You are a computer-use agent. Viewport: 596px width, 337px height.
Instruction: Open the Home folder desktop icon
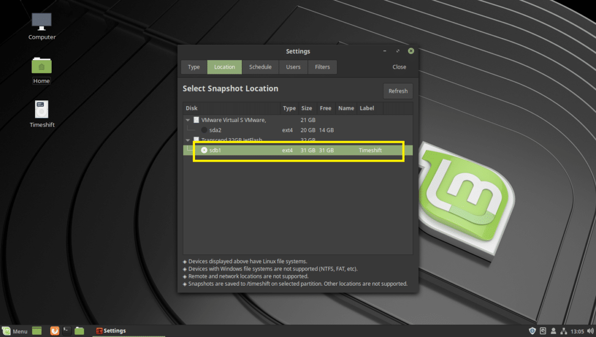point(41,71)
